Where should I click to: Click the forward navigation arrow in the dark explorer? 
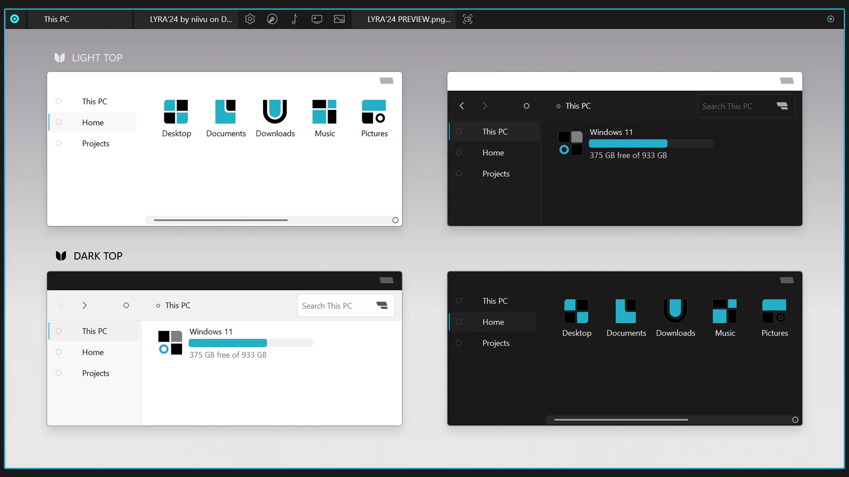[485, 106]
